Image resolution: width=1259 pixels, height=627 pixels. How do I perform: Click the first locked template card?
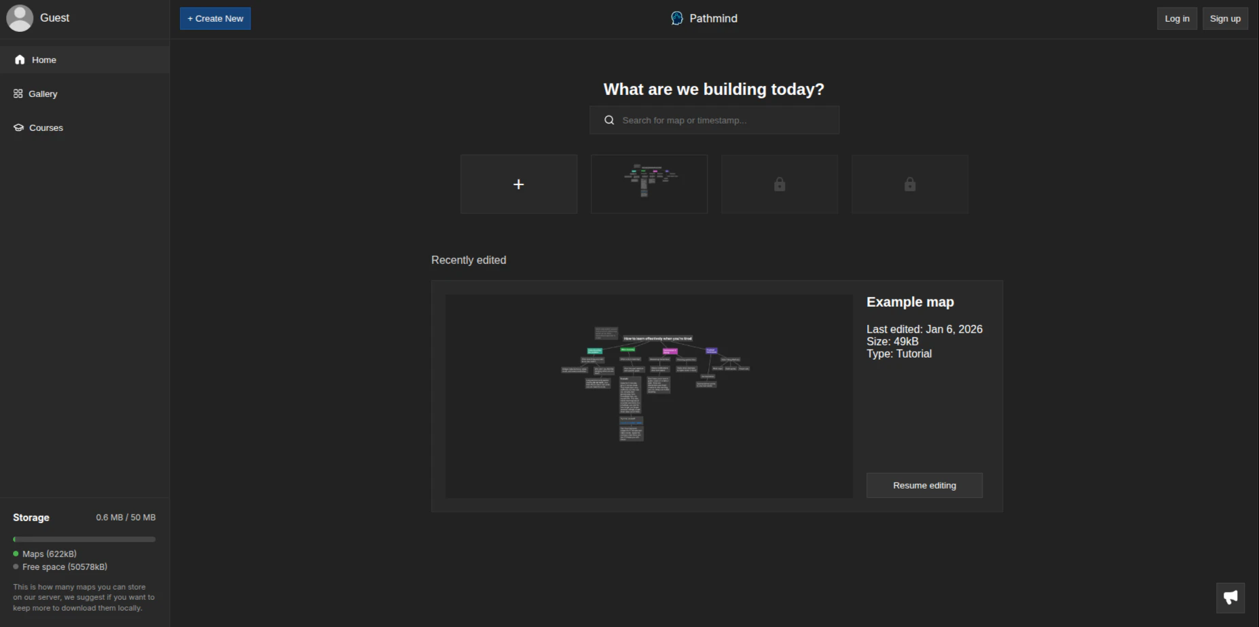(779, 184)
